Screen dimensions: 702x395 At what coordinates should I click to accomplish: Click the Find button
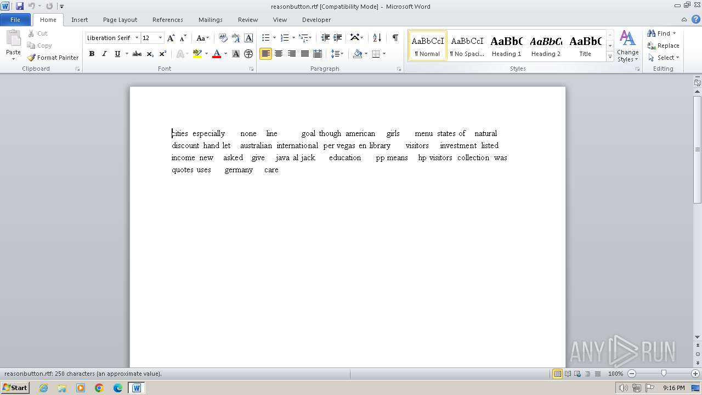click(x=659, y=33)
